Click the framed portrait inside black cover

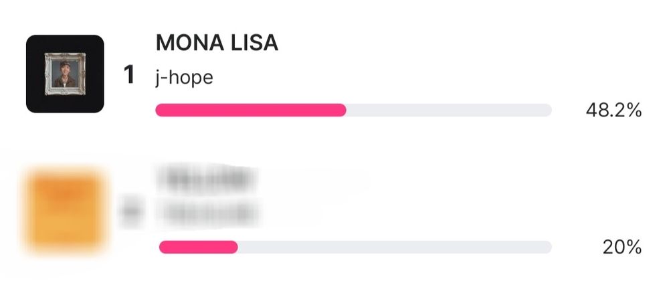click(x=65, y=74)
